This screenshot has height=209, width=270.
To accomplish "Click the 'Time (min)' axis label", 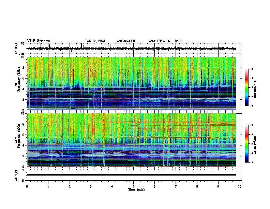I will click(136, 190).
